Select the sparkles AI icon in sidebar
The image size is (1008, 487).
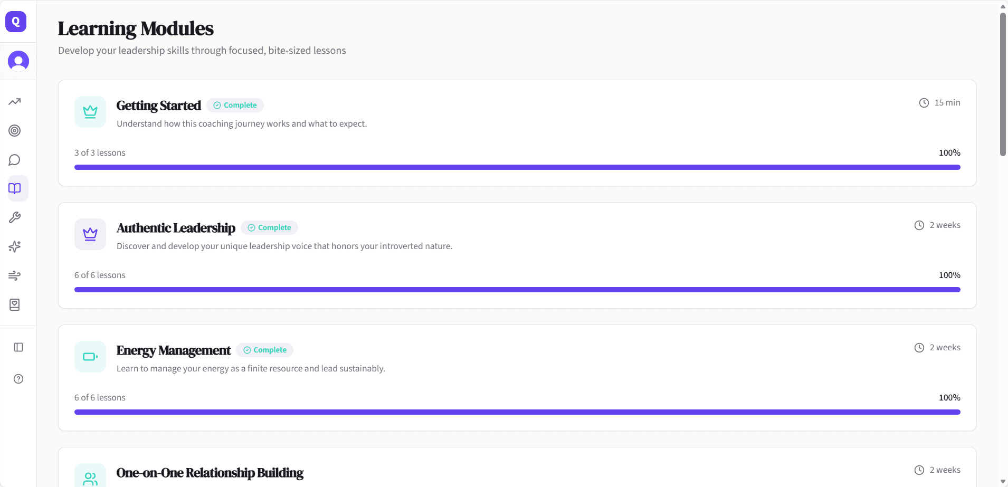(x=15, y=246)
